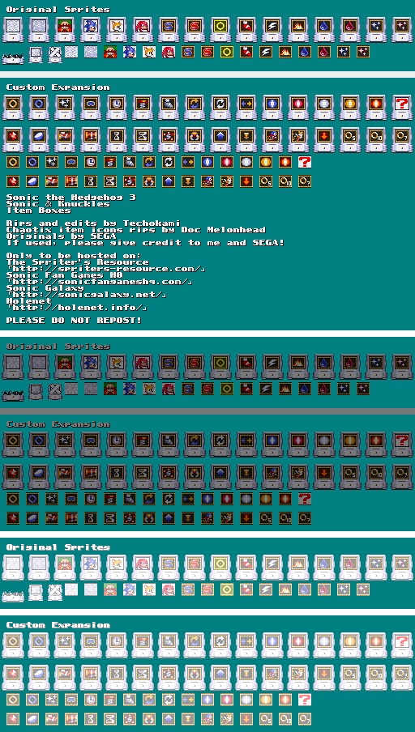Open the sonicfangameshq.com URL
Image resolution: width=415 pixels, height=732 pixels.
point(101,282)
